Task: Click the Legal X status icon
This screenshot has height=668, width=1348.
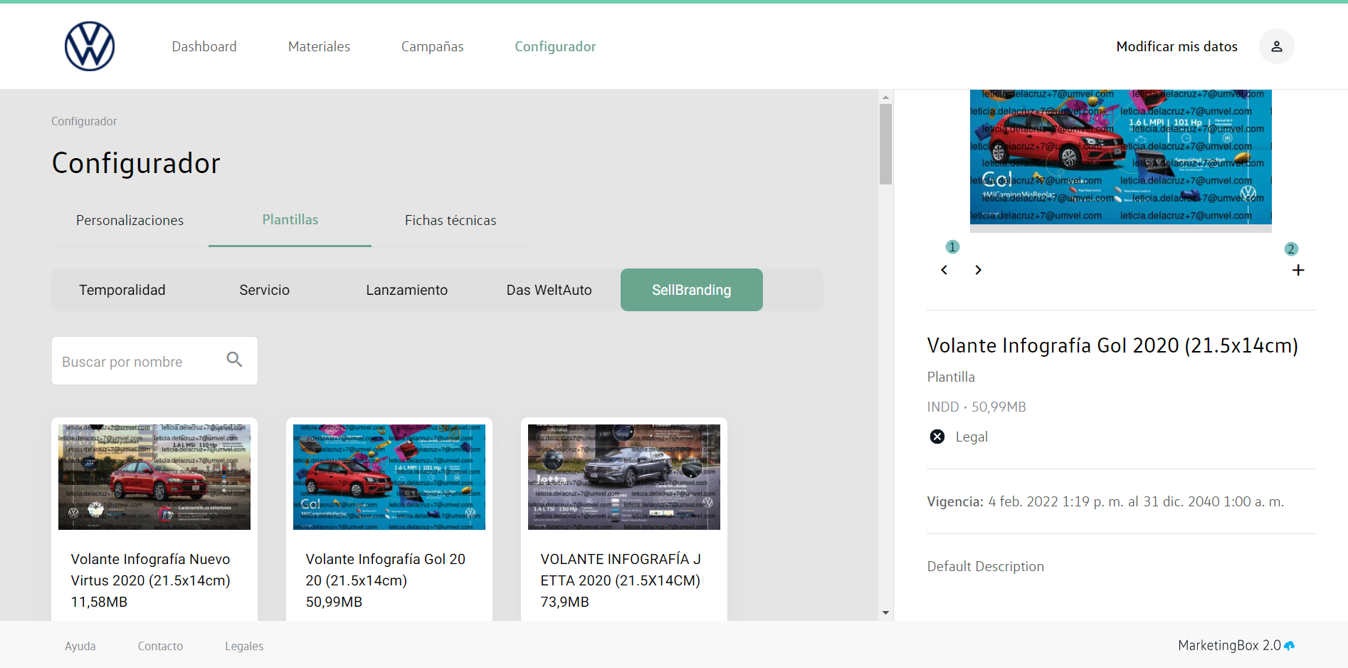Action: 937,437
